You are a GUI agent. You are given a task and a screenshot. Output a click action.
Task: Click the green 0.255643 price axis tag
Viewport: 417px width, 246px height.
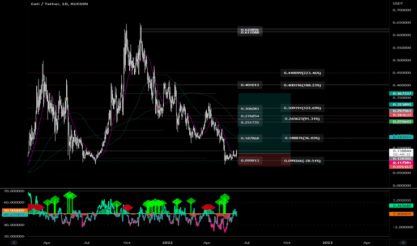[x=402, y=122]
